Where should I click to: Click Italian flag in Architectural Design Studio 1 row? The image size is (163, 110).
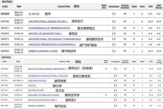pyautogui.click(x=114, y=22)
